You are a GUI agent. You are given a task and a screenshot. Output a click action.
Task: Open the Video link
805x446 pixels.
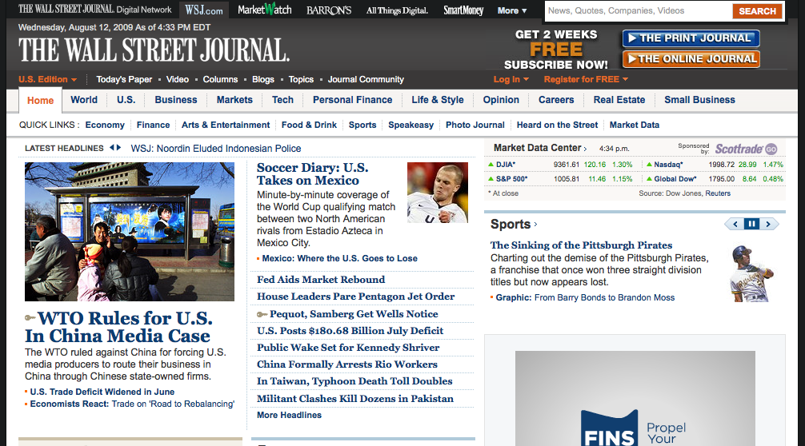177,79
